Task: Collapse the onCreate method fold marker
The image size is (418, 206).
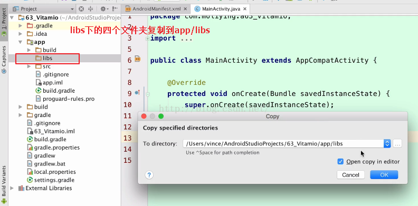Action: (x=148, y=94)
